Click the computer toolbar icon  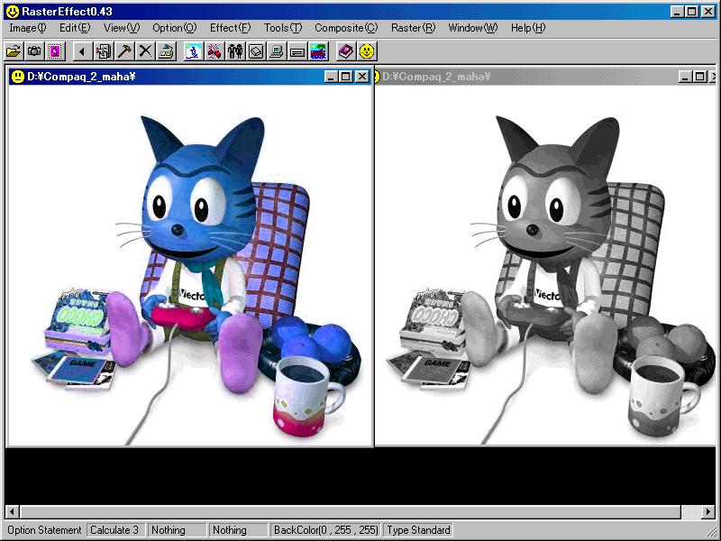pos(277,51)
